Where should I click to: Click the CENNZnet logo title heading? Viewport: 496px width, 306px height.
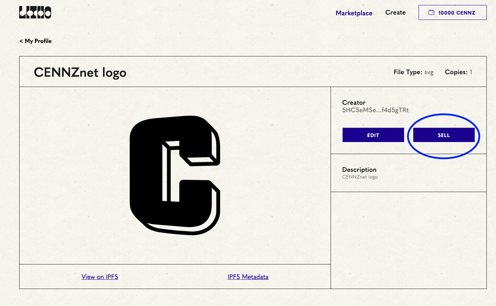click(x=80, y=72)
